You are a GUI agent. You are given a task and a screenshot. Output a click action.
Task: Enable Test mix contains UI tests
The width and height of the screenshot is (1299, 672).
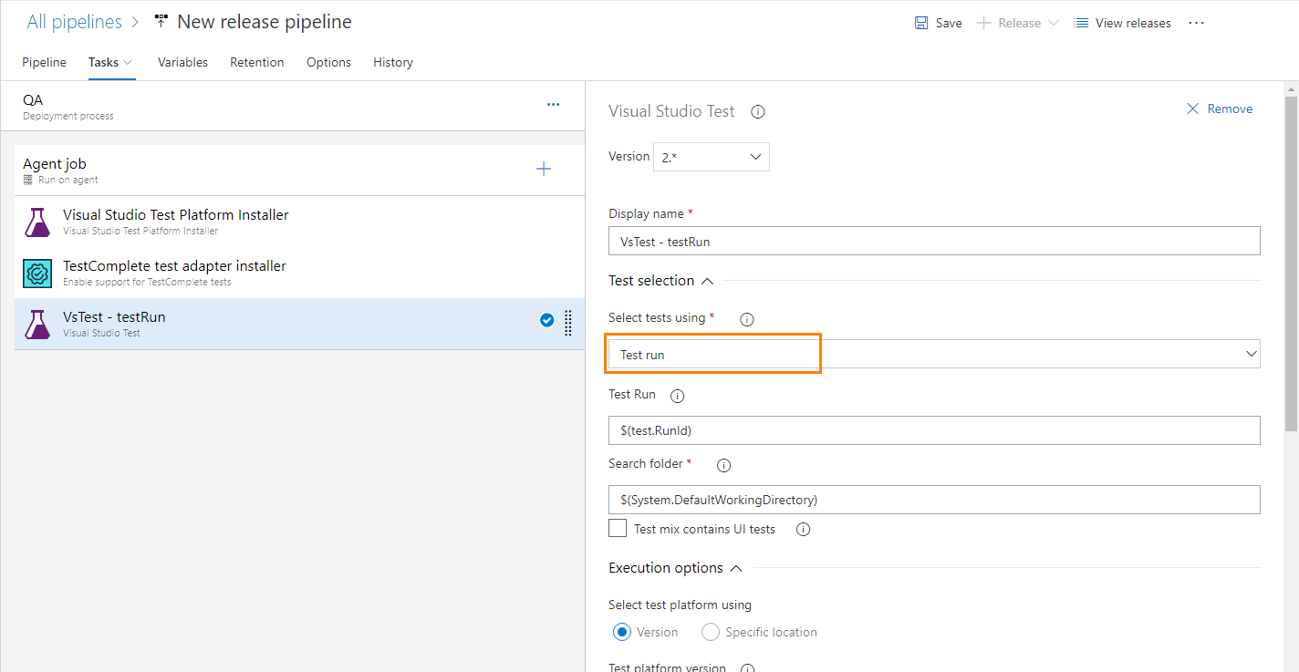(x=618, y=528)
